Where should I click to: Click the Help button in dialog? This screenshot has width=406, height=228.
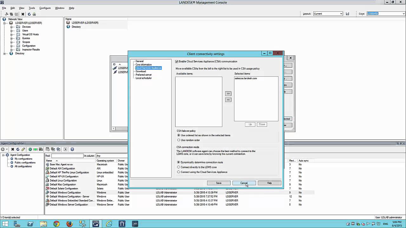[269, 183]
